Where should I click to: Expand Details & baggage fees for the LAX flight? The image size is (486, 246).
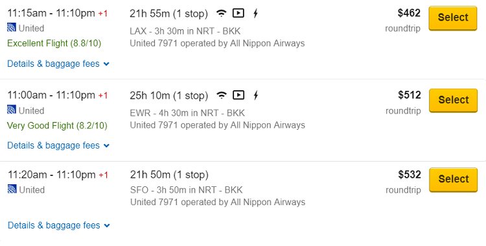(x=58, y=64)
